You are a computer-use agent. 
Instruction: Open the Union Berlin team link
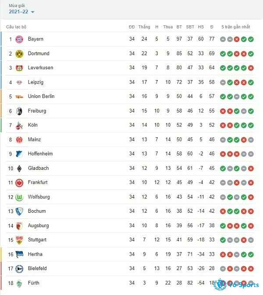tap(41, 96)
